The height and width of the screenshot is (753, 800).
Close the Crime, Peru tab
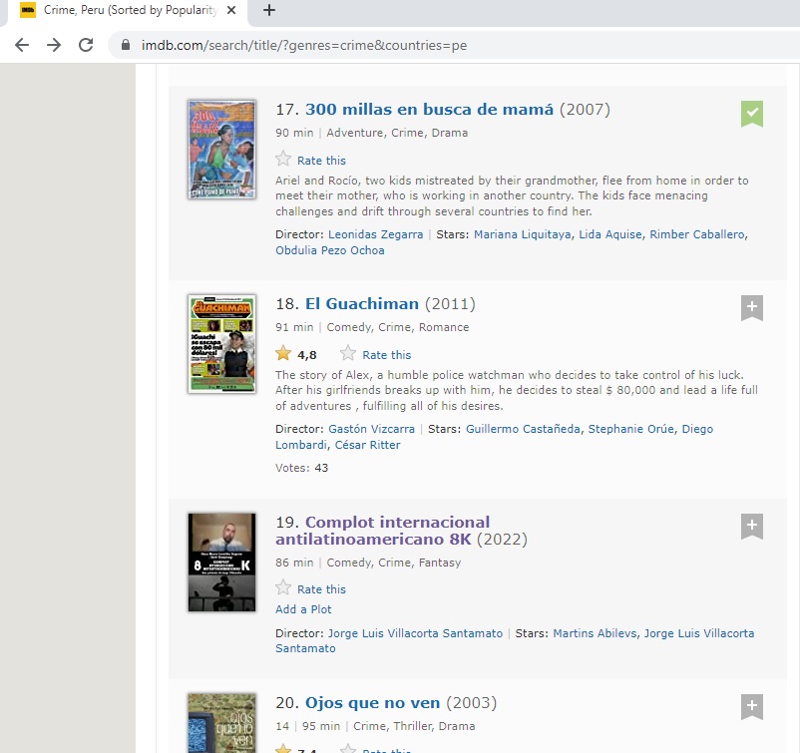pos(231,10)
